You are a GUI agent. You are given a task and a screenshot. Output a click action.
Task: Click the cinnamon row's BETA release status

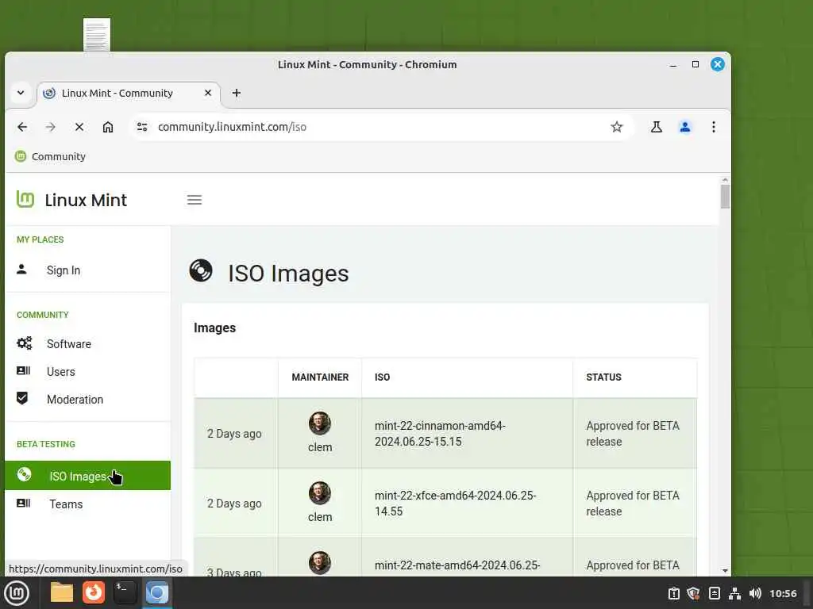[633, 434]
